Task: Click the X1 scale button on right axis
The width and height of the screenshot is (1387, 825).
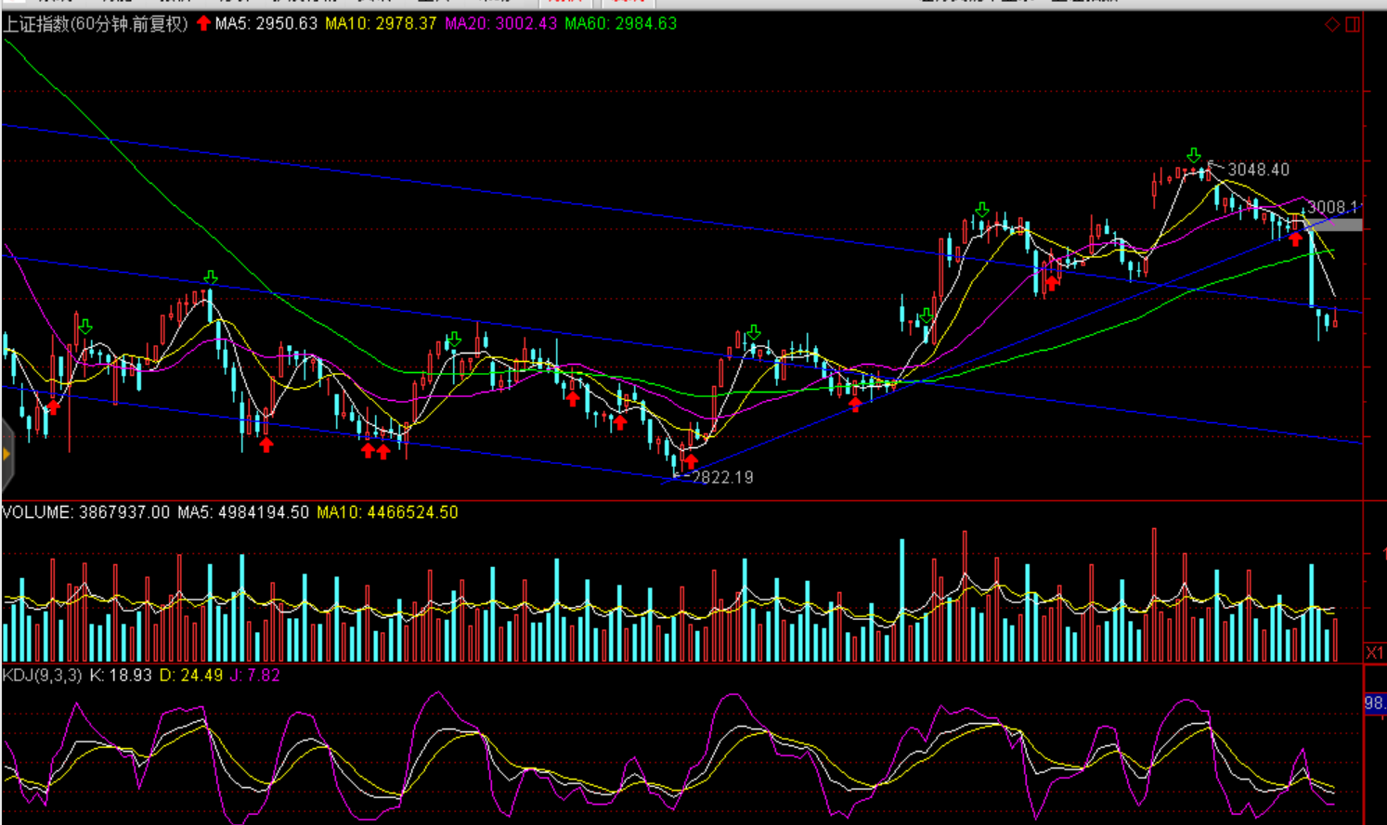Action: click(1375, 652)
